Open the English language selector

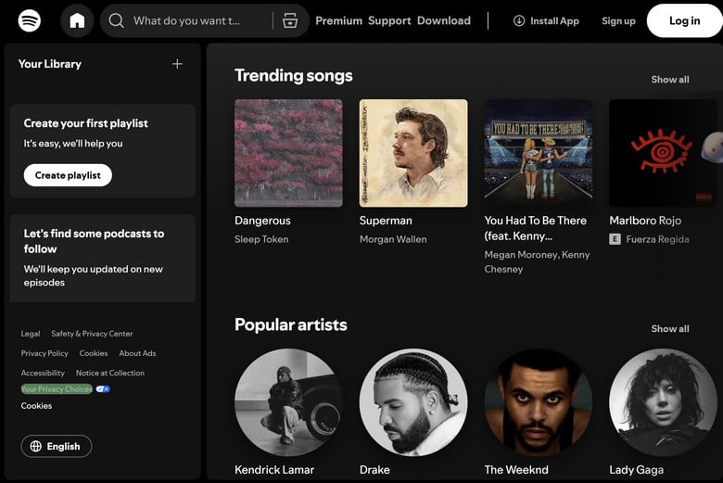57,446
